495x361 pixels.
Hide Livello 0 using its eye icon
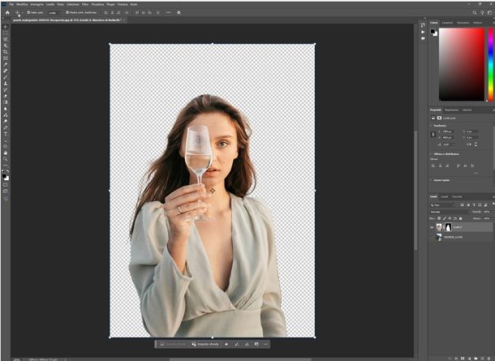point(432,228)
